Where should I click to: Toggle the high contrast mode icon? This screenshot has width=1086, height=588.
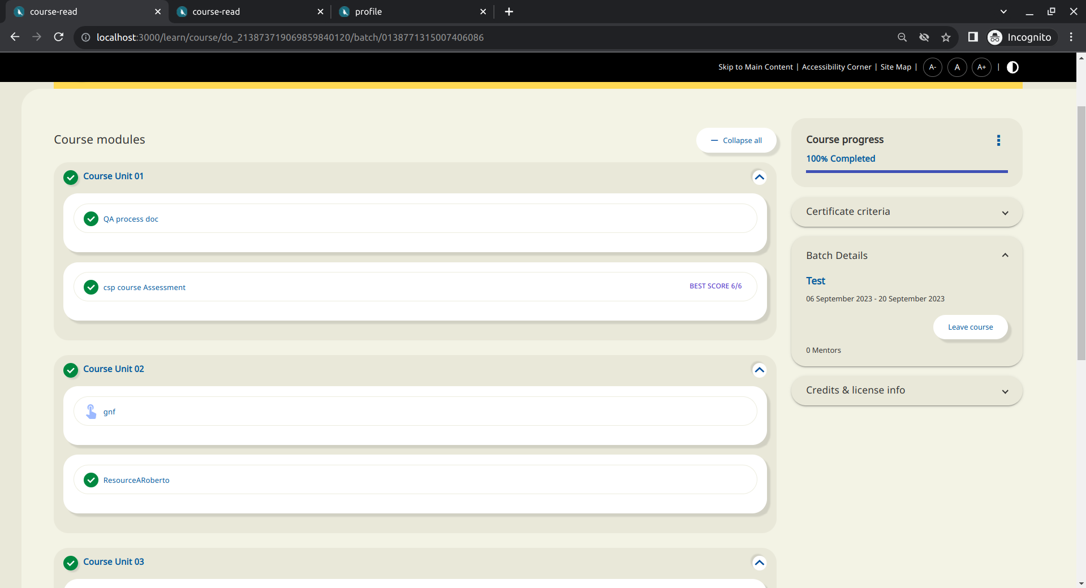1012,67
